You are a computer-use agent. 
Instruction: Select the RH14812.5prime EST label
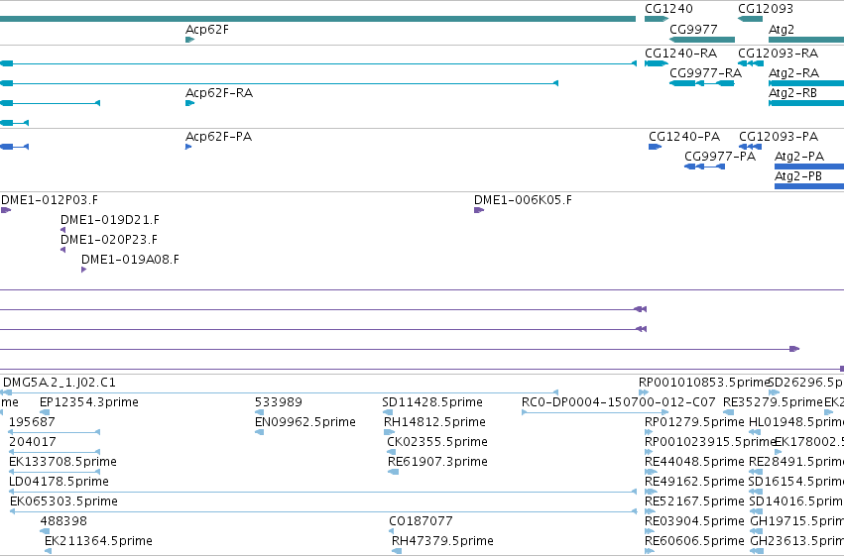tap(435, 422)
